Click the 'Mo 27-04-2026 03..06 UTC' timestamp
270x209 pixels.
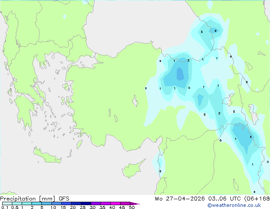point(198,199)
